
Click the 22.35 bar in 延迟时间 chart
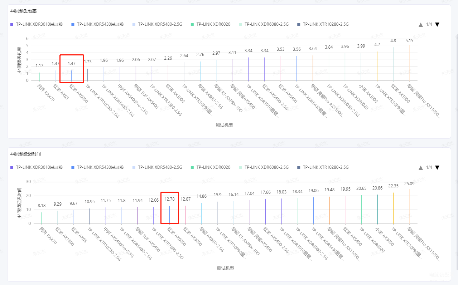394,208
